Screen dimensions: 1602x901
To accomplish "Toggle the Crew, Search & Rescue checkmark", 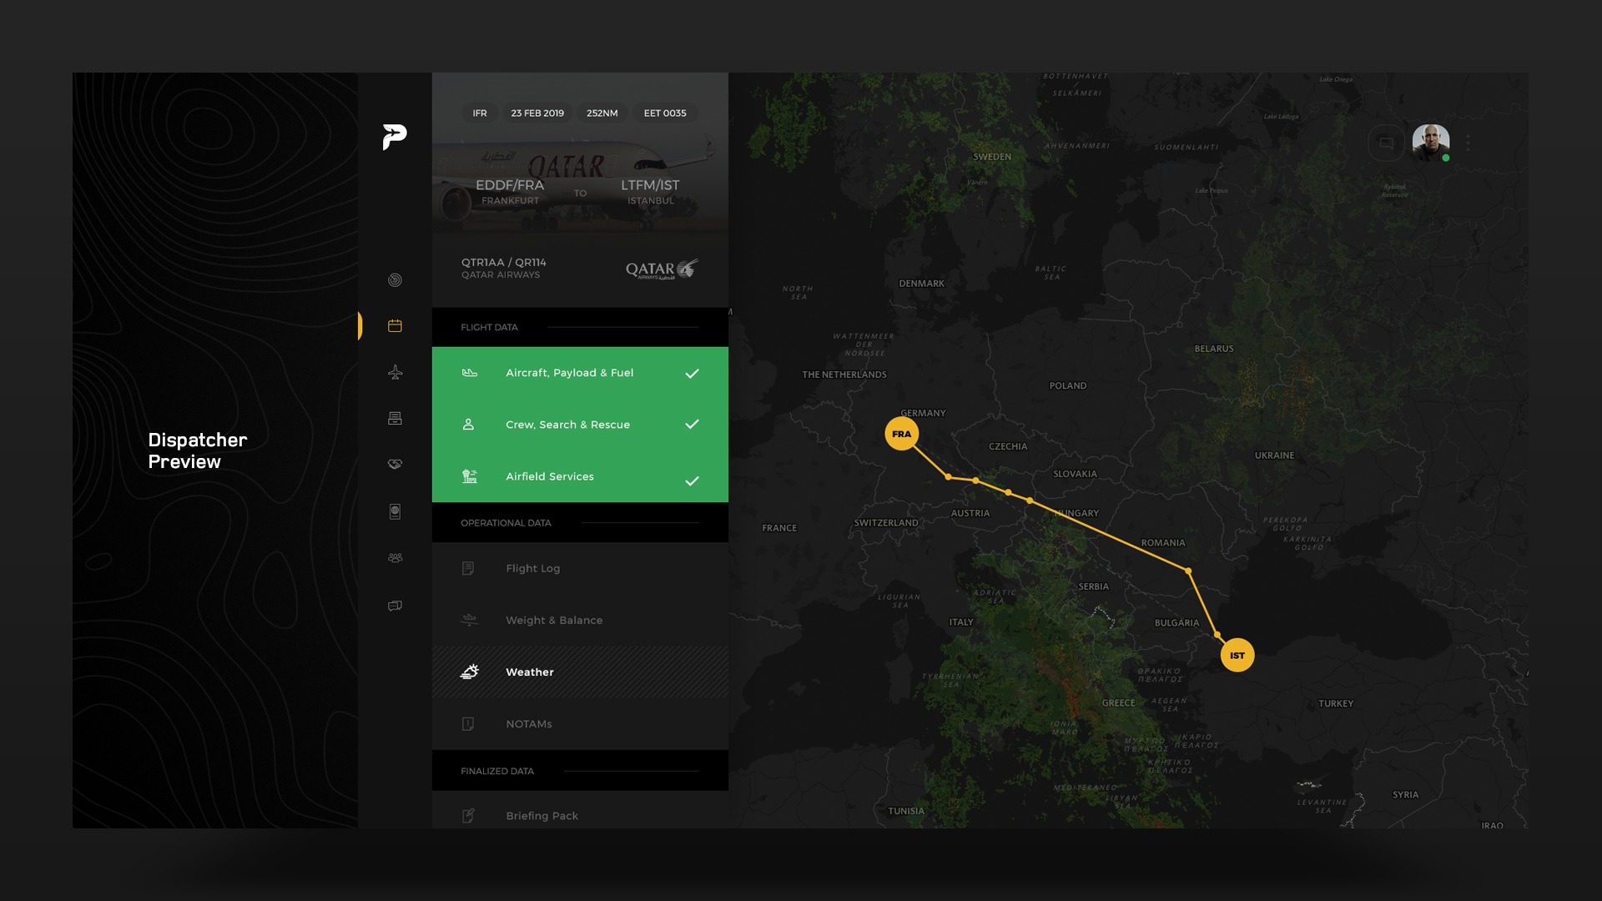I will 691,425.
